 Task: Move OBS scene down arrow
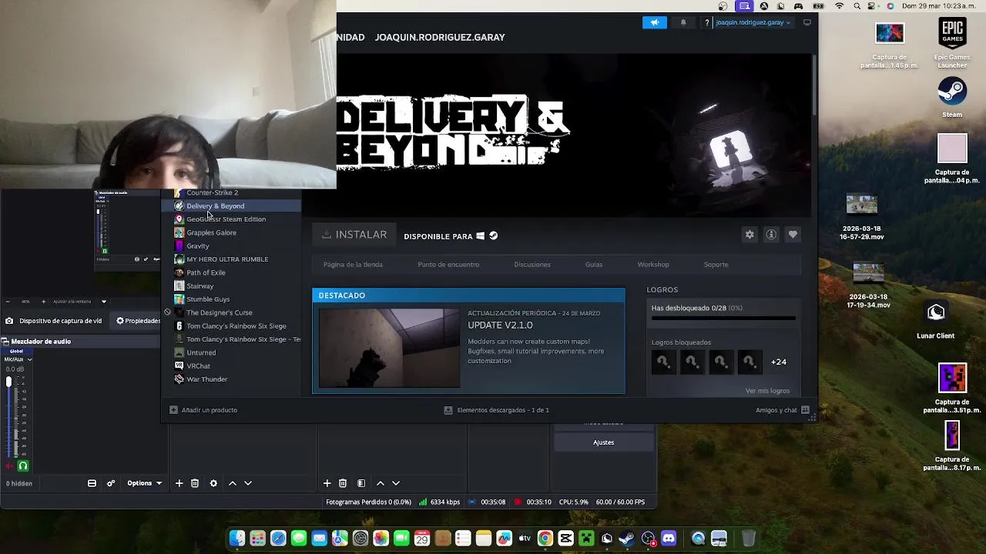click(x=248, y=483)
